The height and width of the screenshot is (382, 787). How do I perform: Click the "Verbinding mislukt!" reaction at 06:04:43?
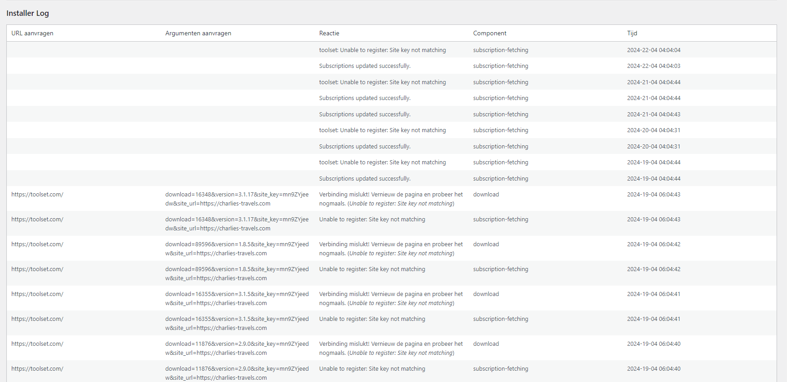(x=391, y=199)
